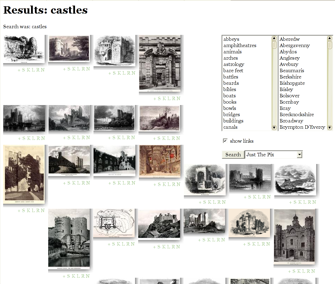Image resolution: width=335 pixels, height=284 pixels.
Task: Click the up arrow of the places list
Action: click(330, 38)
